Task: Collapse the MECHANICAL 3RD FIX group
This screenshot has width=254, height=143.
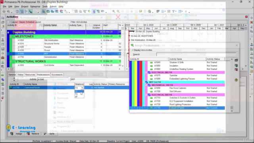Action: [x=146, y=85]
